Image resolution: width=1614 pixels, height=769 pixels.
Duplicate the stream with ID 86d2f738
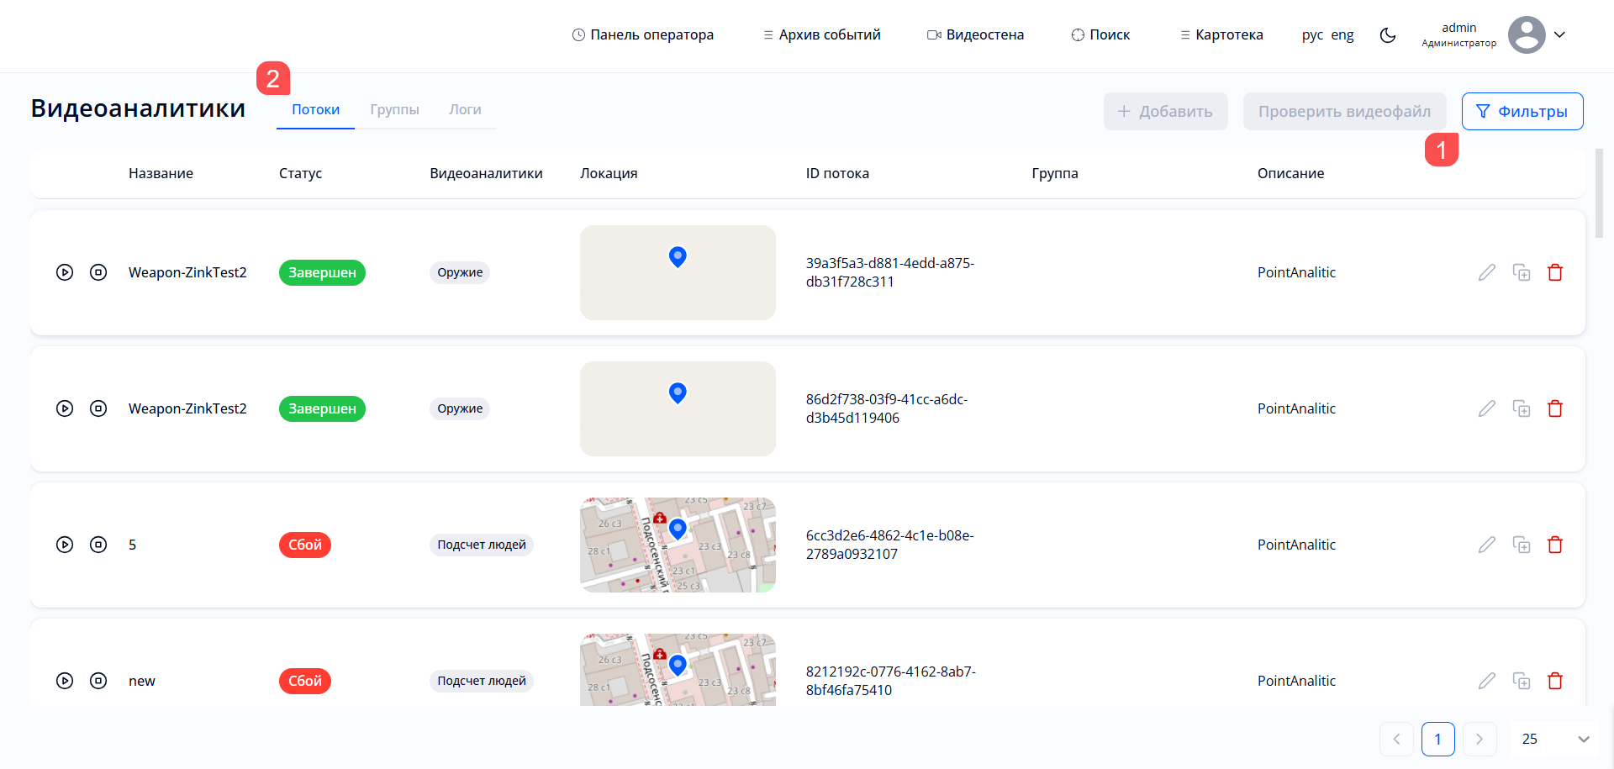(x=1522, y=408)
